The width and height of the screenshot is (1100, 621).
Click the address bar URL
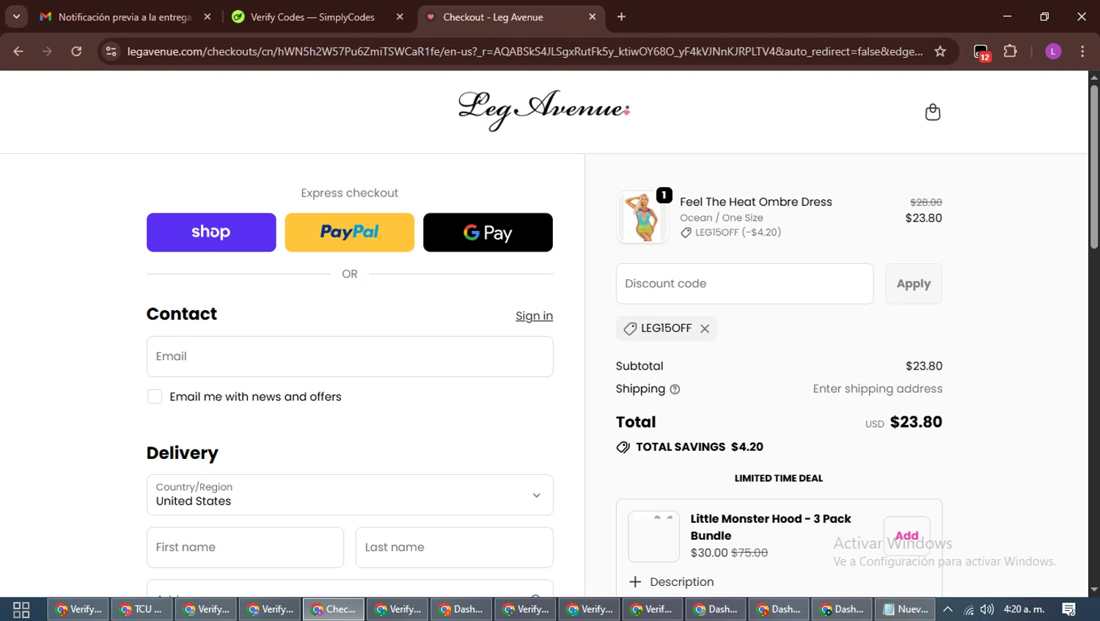pyautogui.click(x=524, y=51)
